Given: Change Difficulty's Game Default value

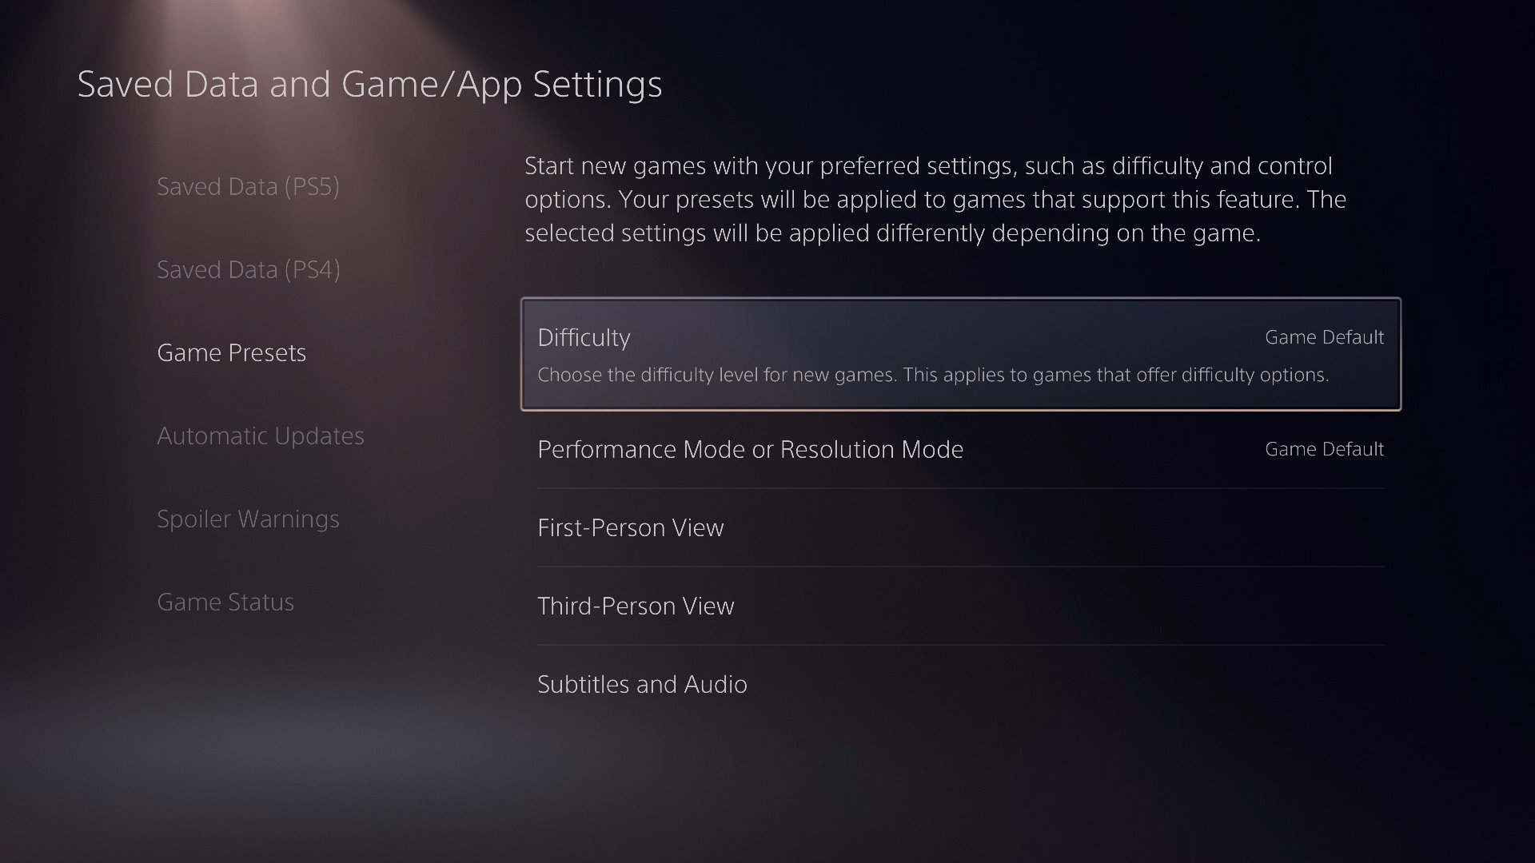Looking at the screenshot, I should click(1324, 337).
